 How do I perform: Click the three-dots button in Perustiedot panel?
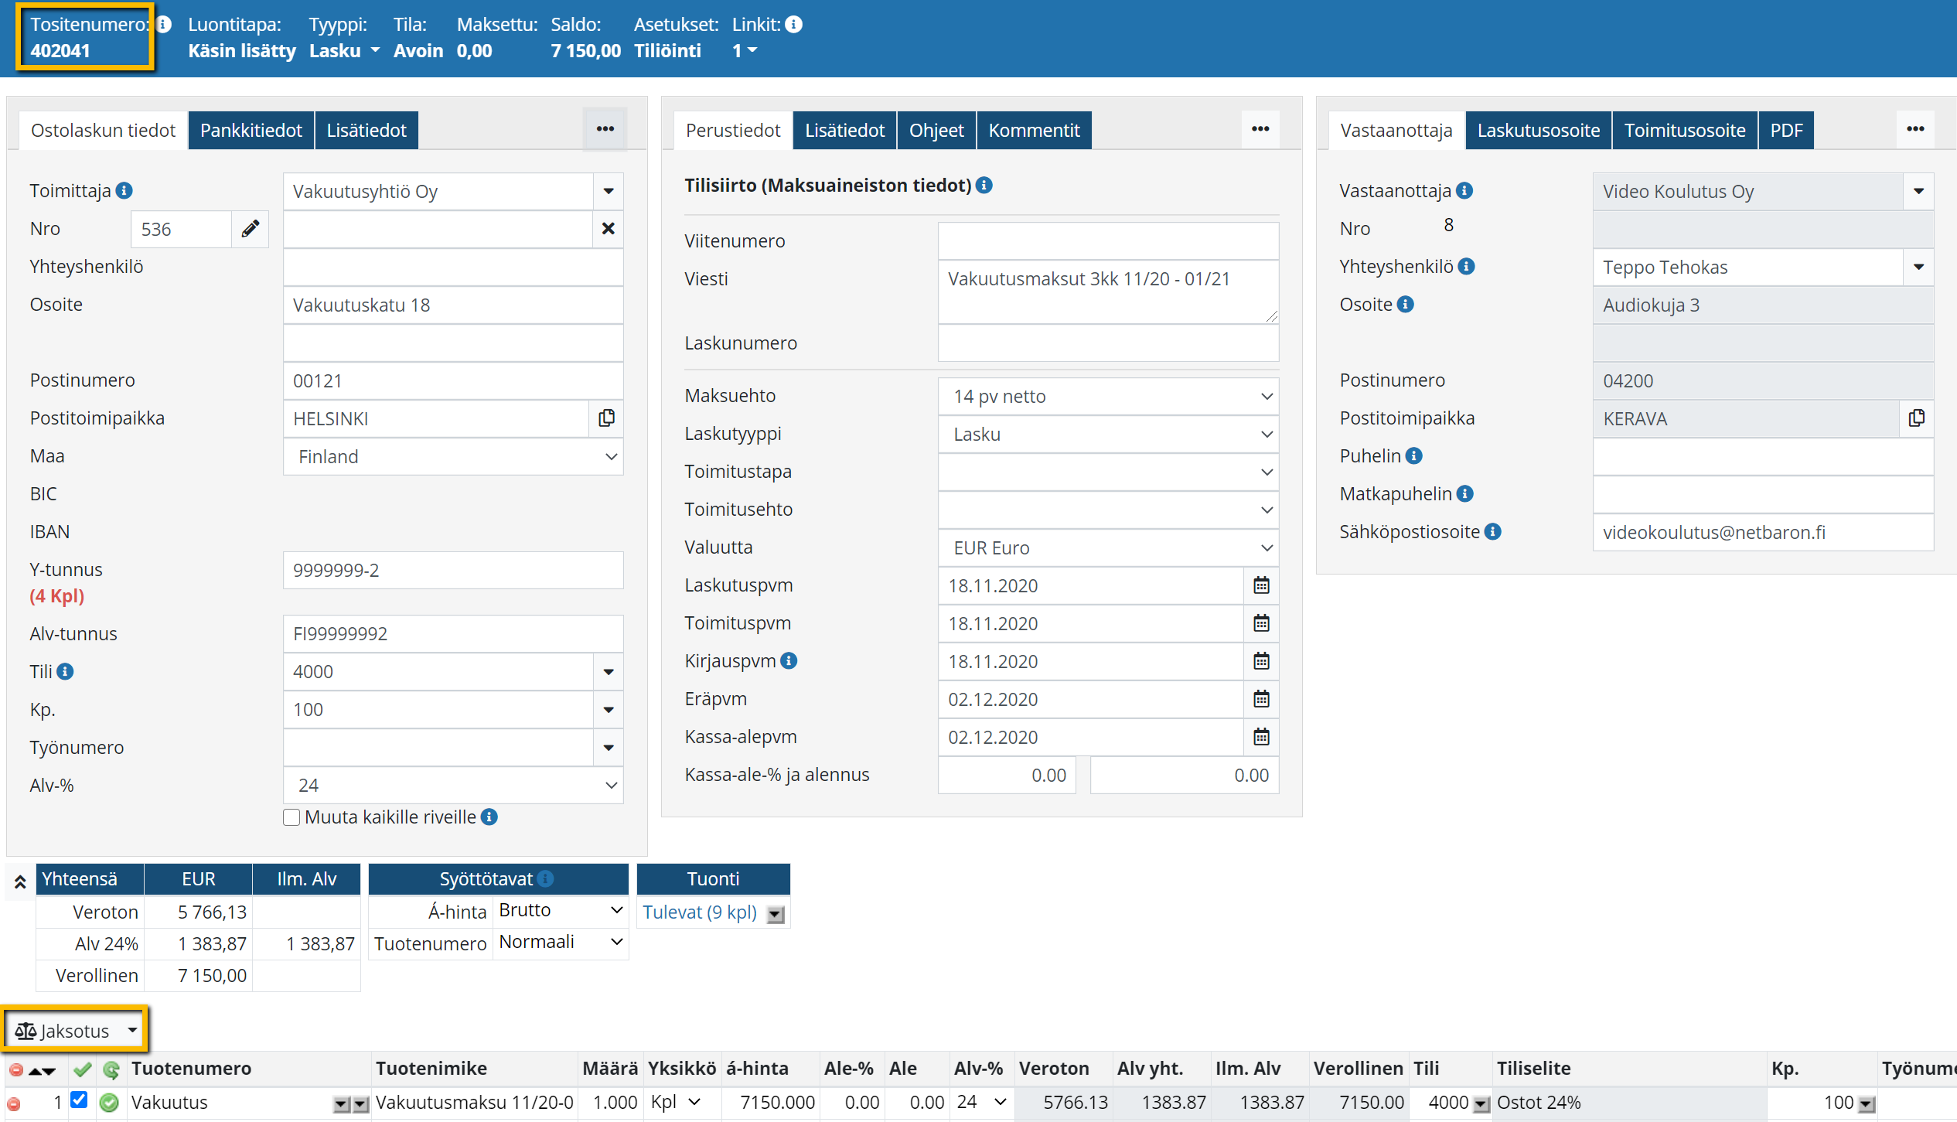1260,129
